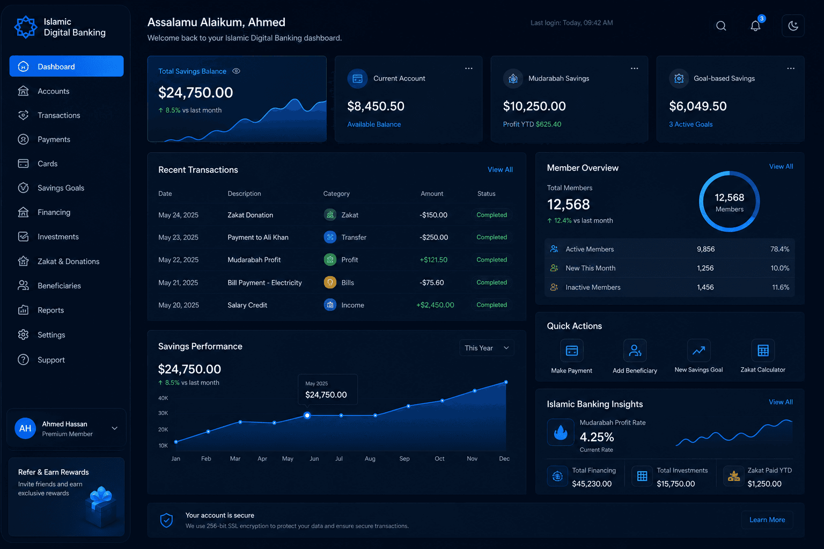Click View All in Recent Transactions

click(500, 169)
